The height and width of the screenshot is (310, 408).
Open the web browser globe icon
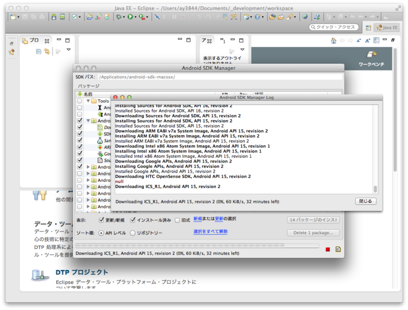(305, 17)
